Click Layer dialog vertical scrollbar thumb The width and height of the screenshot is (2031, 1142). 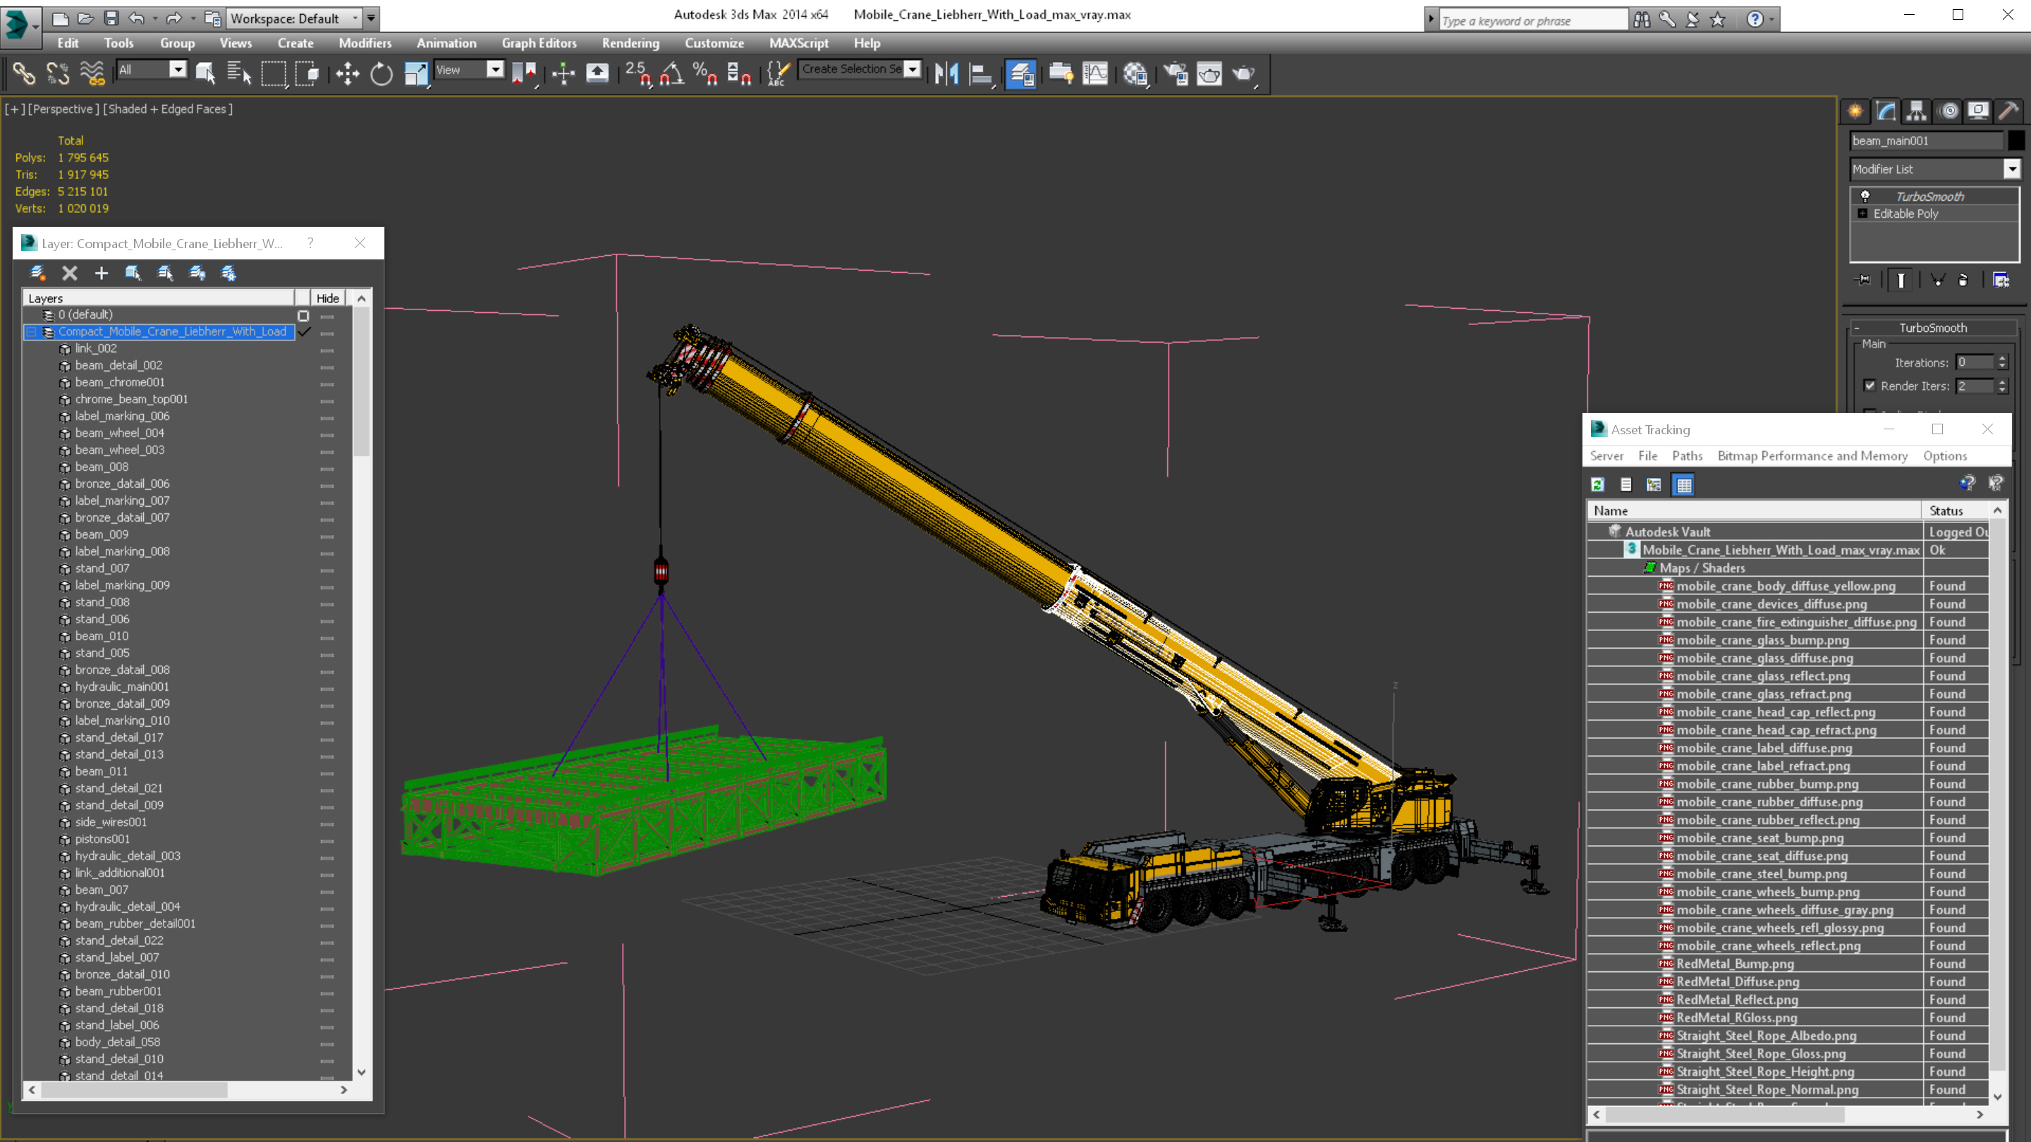click(x=361, y=383)
